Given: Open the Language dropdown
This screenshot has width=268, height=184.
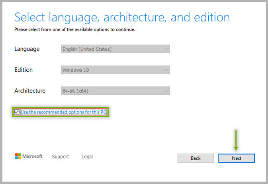Looking at the screenshot, I should click(x=115, y=49).
